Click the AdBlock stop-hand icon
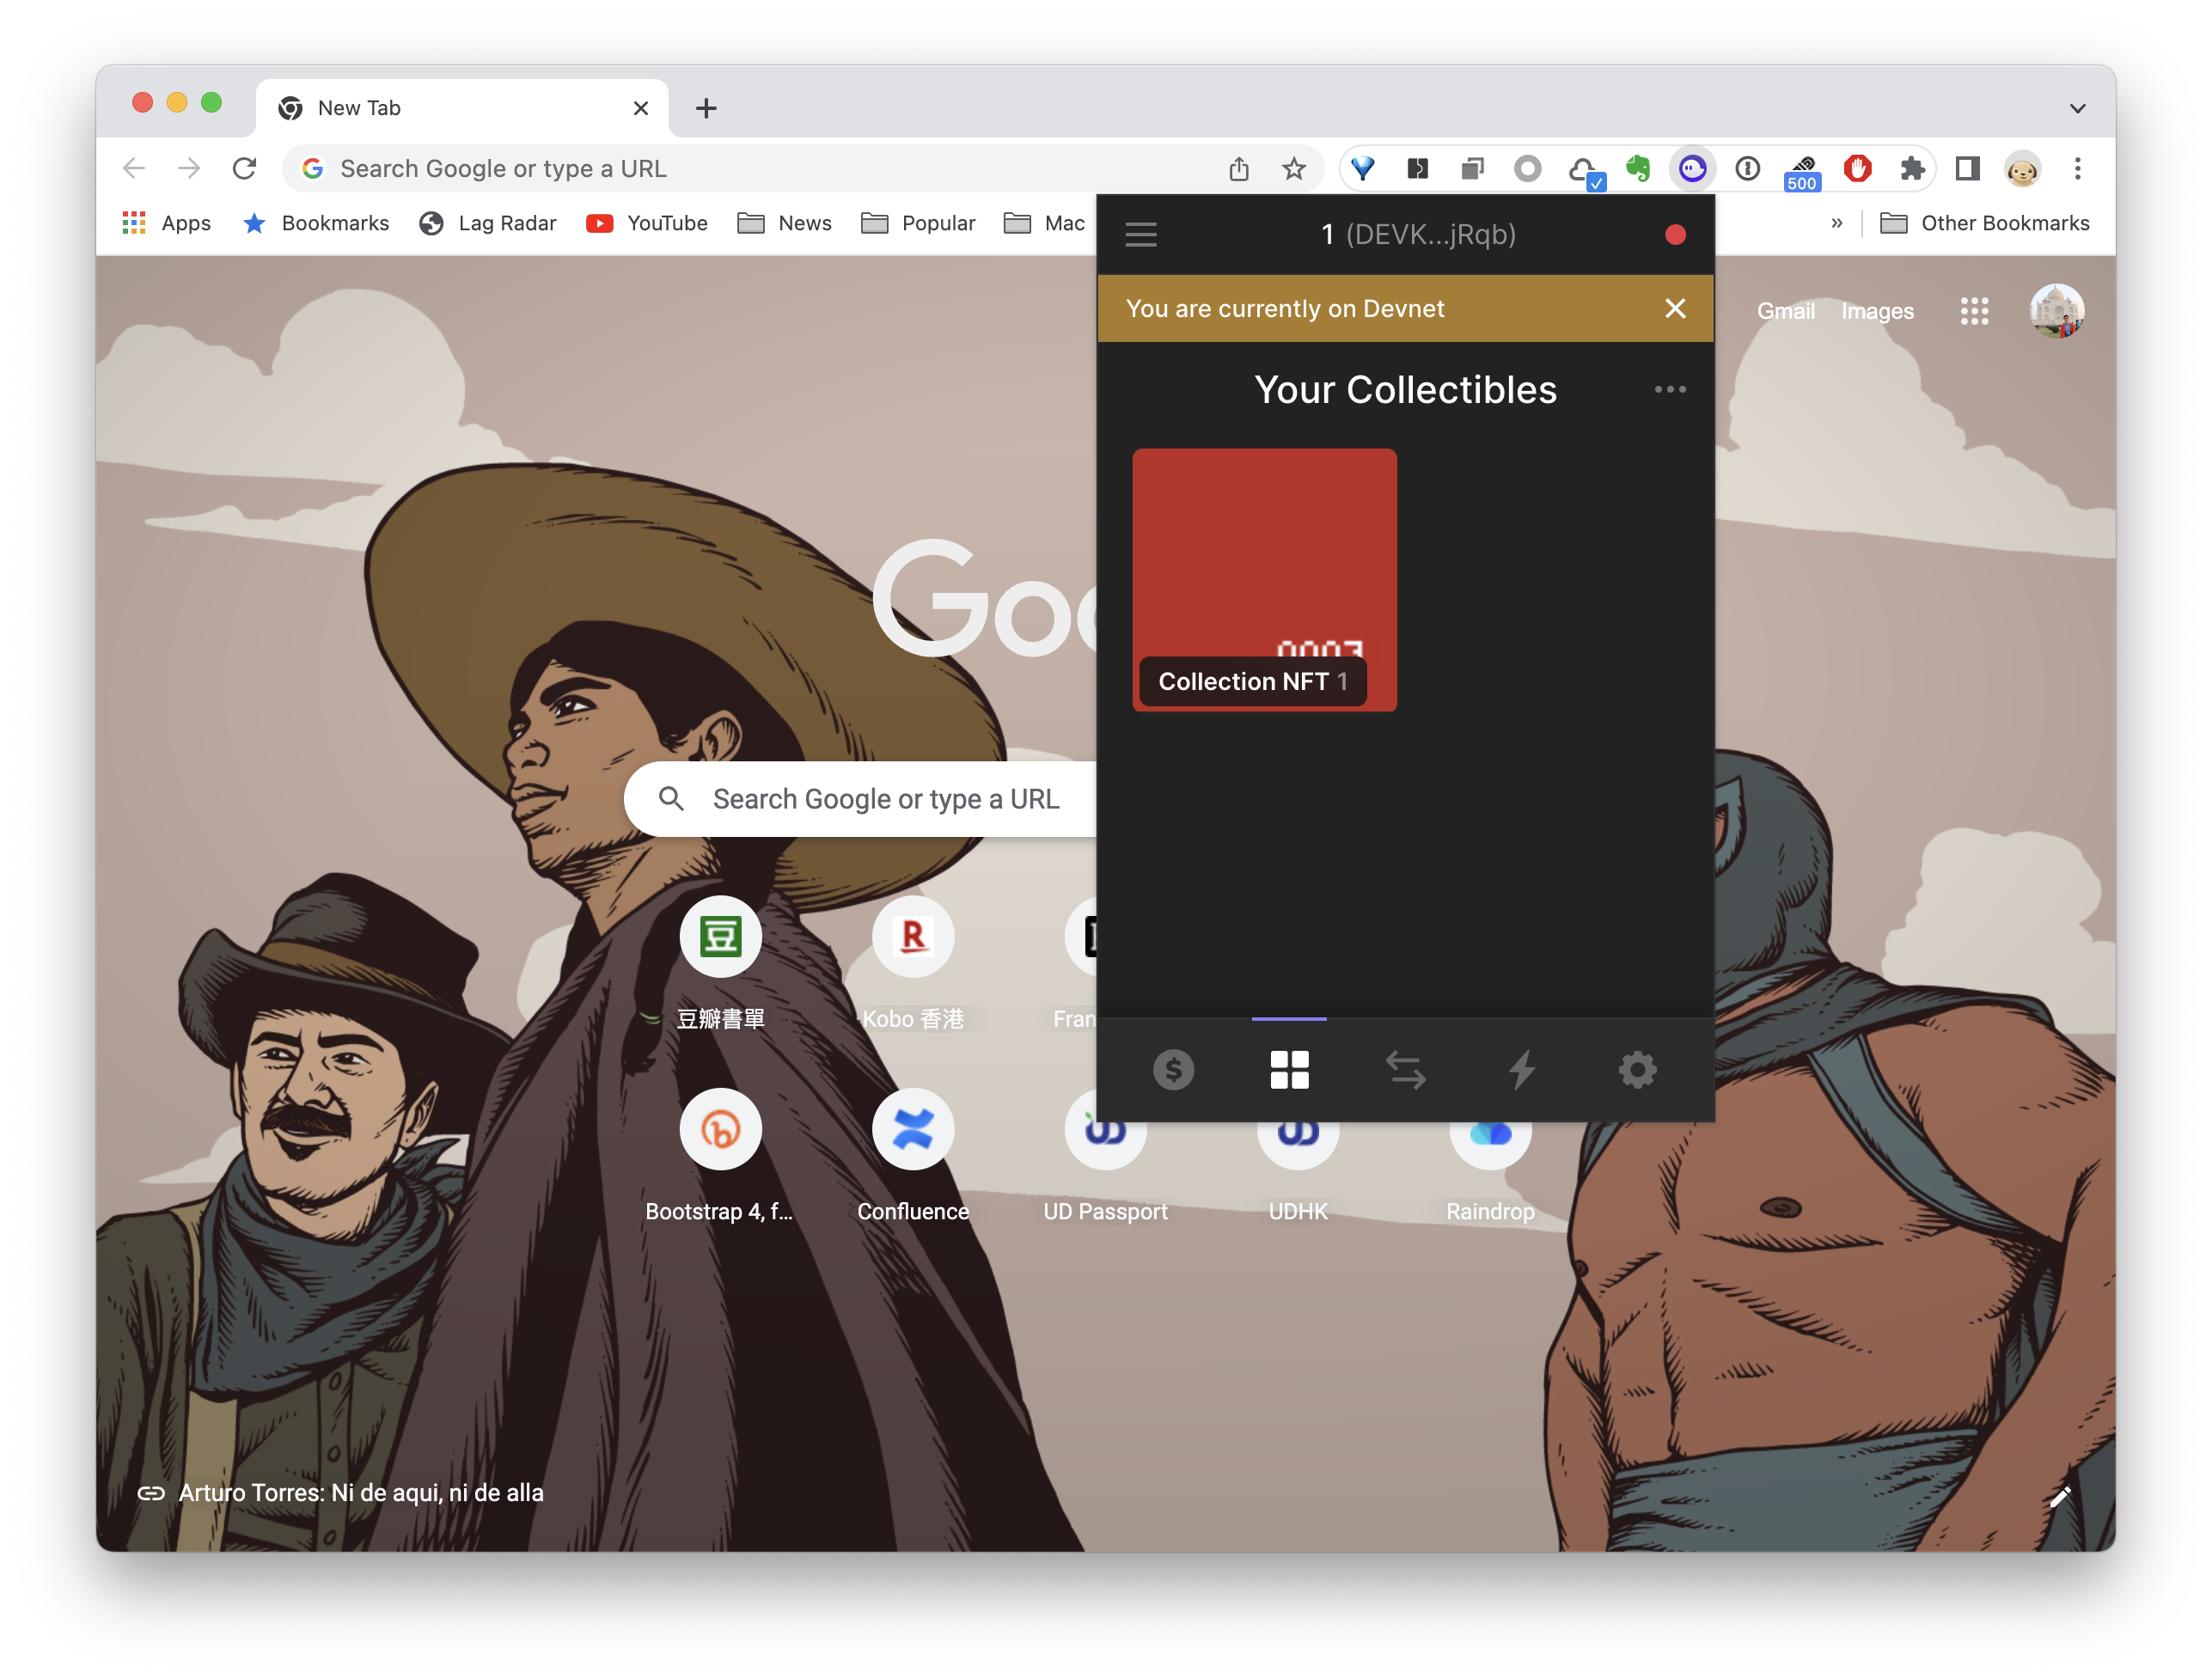Image resolution: width=2212 pixels, height=1679 pixels. (1859, 168)
